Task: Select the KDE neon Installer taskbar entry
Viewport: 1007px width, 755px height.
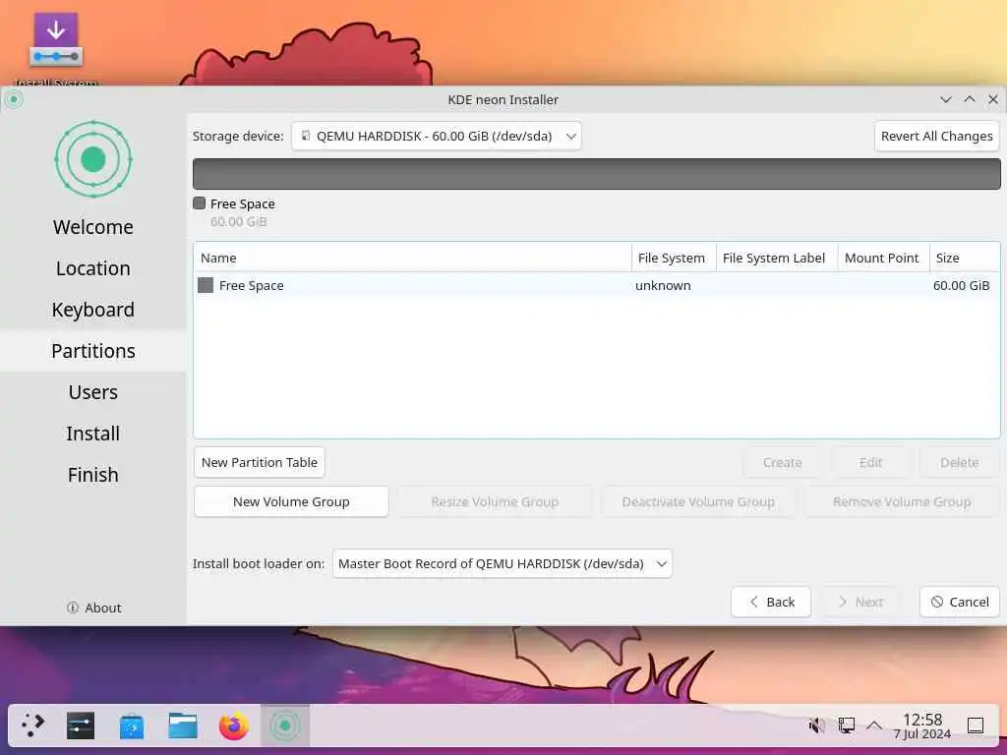Action: (285, 726)
